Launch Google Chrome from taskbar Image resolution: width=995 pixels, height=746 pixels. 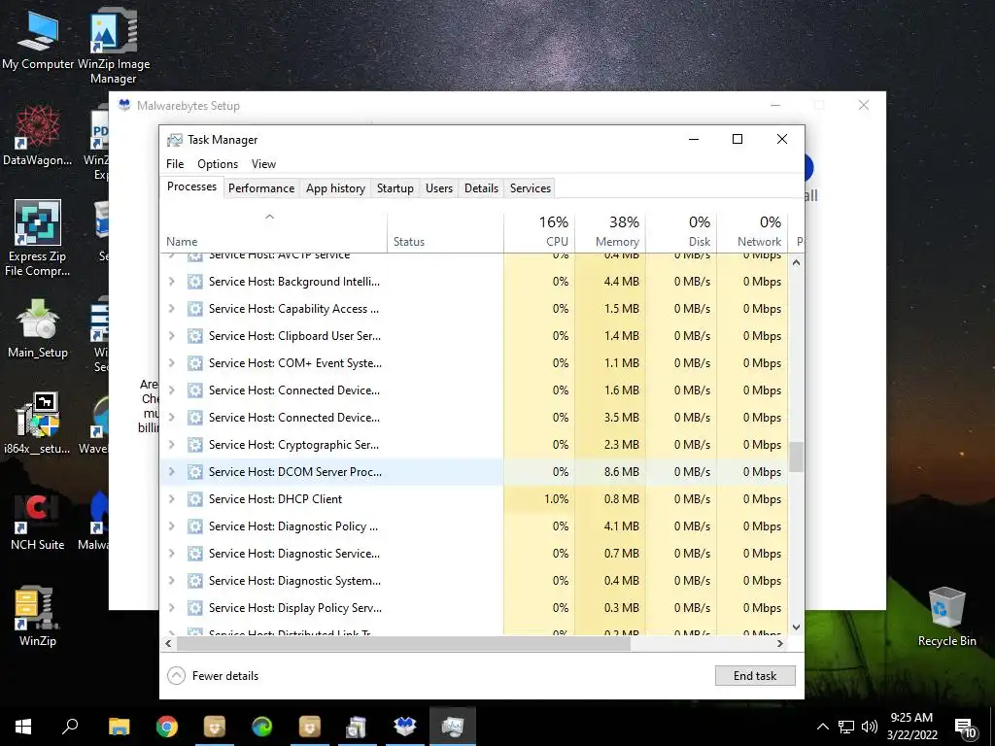[x=167, y=727]
